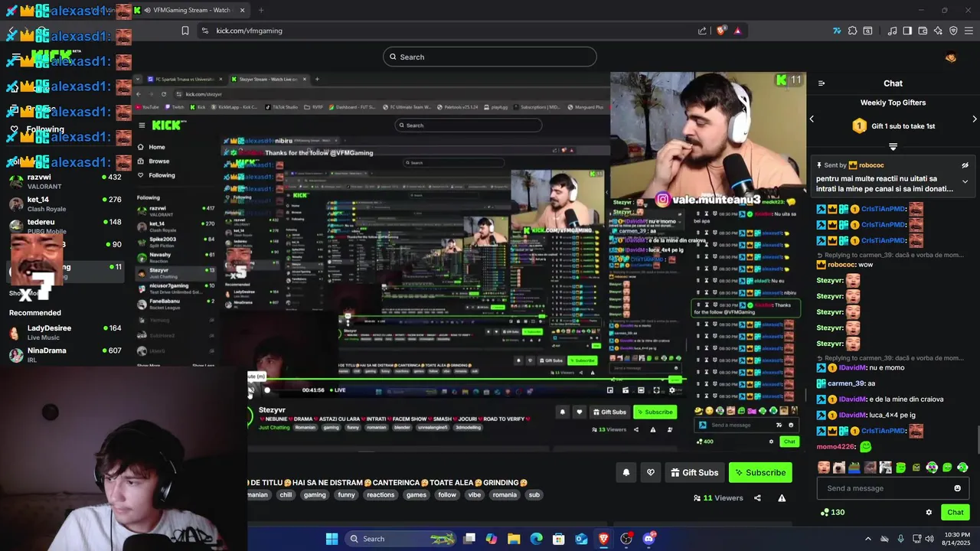The image size is (980, 551).
Task: Select the gaming stream tag
Action: 315,495
